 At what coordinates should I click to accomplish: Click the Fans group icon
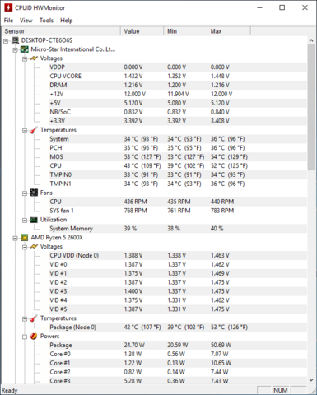34,193
